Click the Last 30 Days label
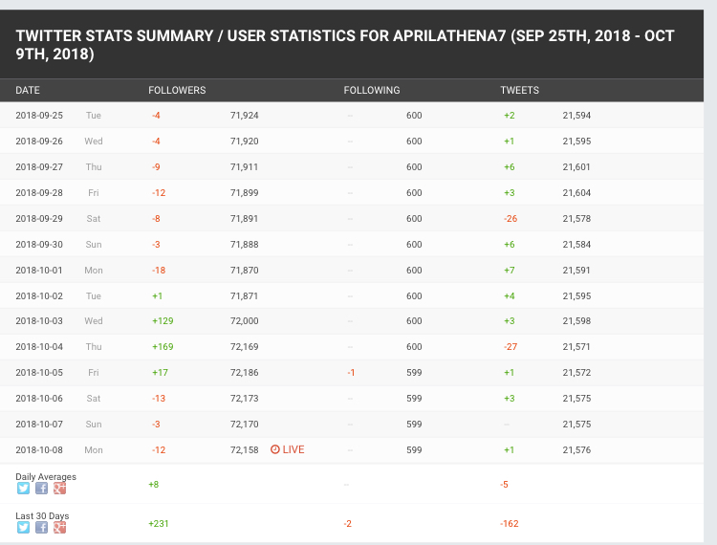The width and height of the screenshot is (717, 545). point(42,515)
